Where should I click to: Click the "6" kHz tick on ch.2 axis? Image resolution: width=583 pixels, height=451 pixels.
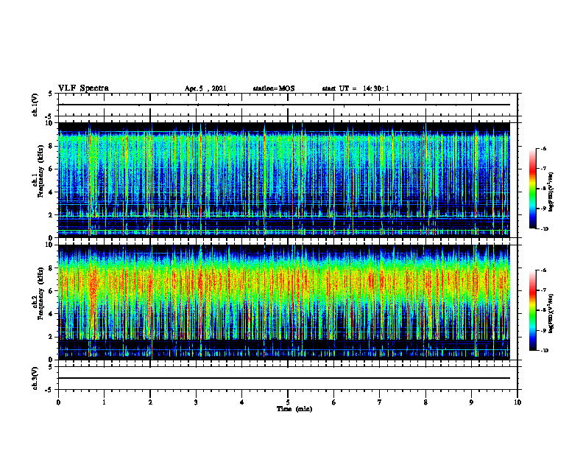[51, 291]
